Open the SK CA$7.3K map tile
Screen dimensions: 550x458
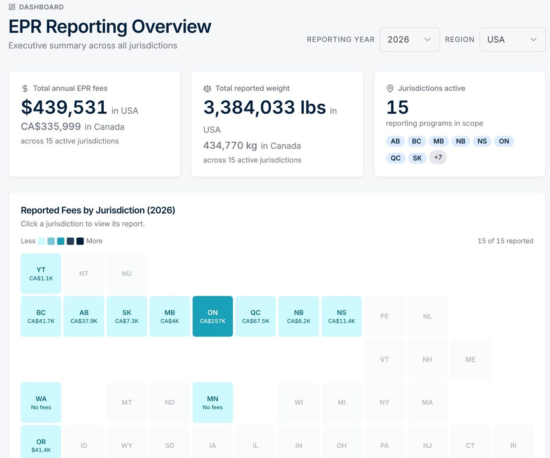point(127,316)
